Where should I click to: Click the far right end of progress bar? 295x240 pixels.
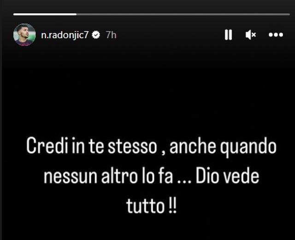point(289,14)
